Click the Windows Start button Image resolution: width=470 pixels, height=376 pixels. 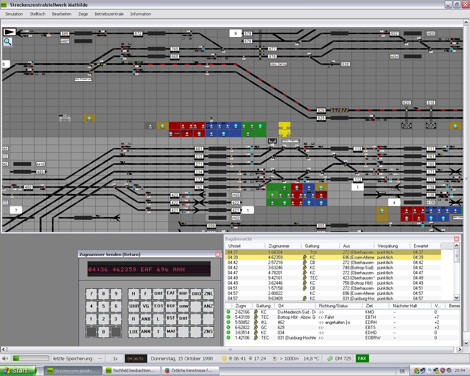click(18, 370)
